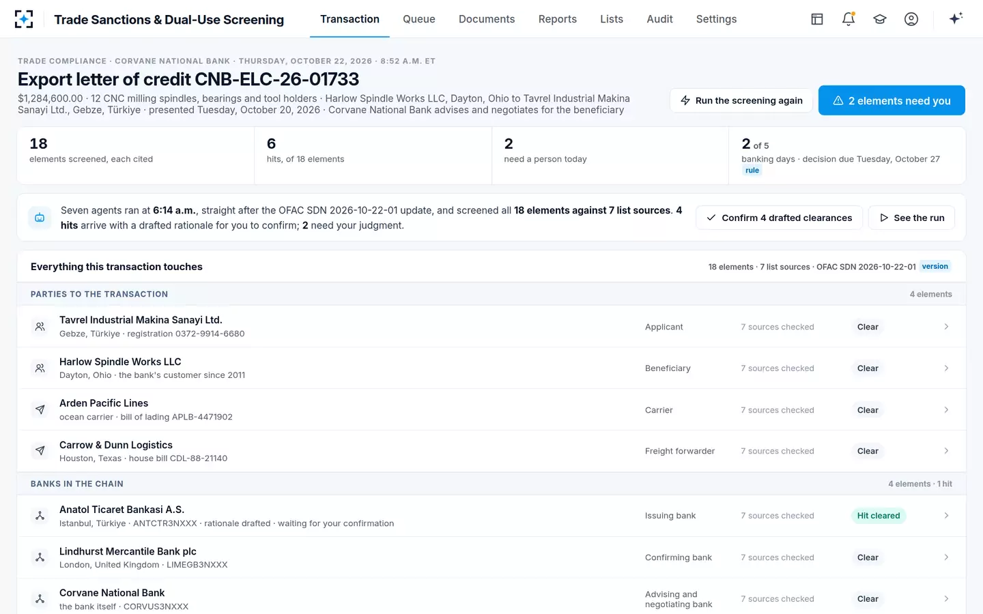Click the app logo icon
This screenshot has height=614, width=983.
pyautogui.click(x=24, y=19)
